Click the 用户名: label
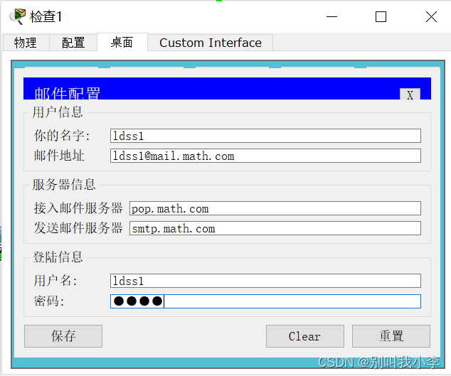Viewport: 451px width, 376px height. coord(55,281)
